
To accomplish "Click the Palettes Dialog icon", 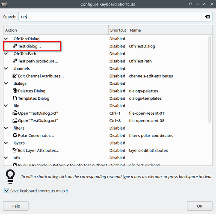I will tap(15, 91).
